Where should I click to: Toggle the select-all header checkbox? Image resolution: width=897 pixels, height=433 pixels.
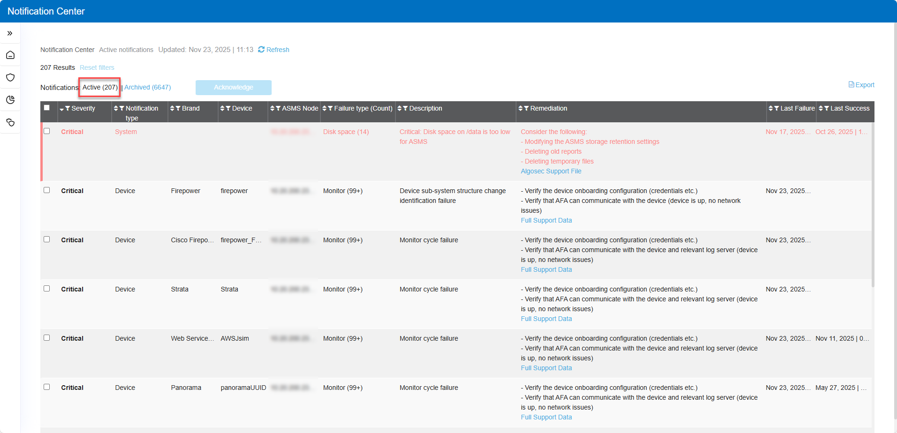47,108
